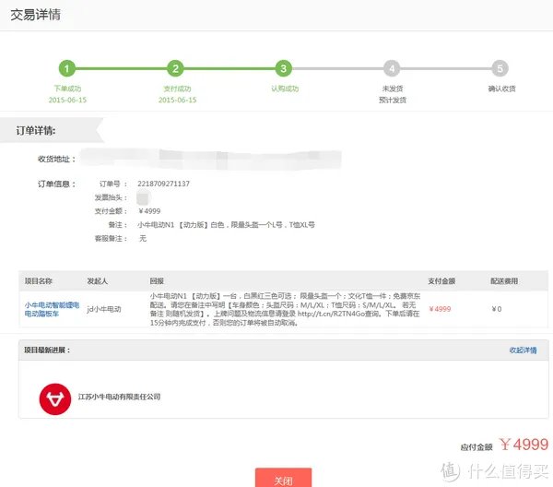
Task: Click the grey step 4 circle 未发货
Action: 392,68
